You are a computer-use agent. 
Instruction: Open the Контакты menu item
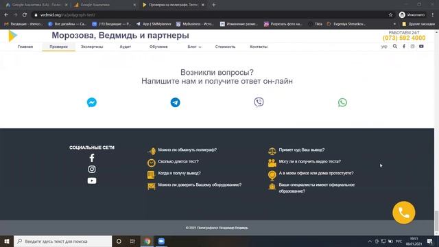(x=259, y=47)
